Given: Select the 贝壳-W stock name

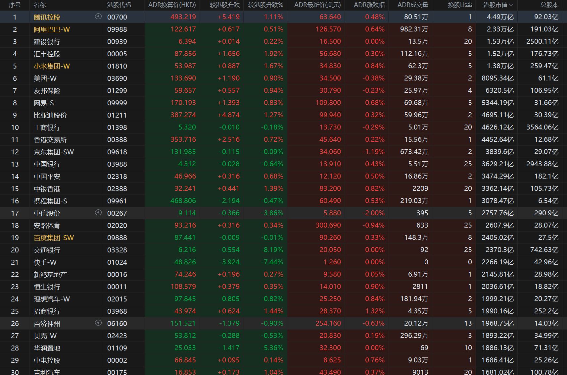Looking at the screenshot, I should point(45,336).
